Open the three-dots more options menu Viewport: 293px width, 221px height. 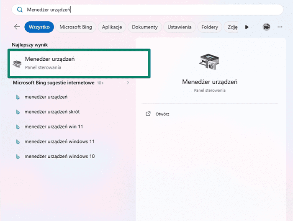coord(280,27)
